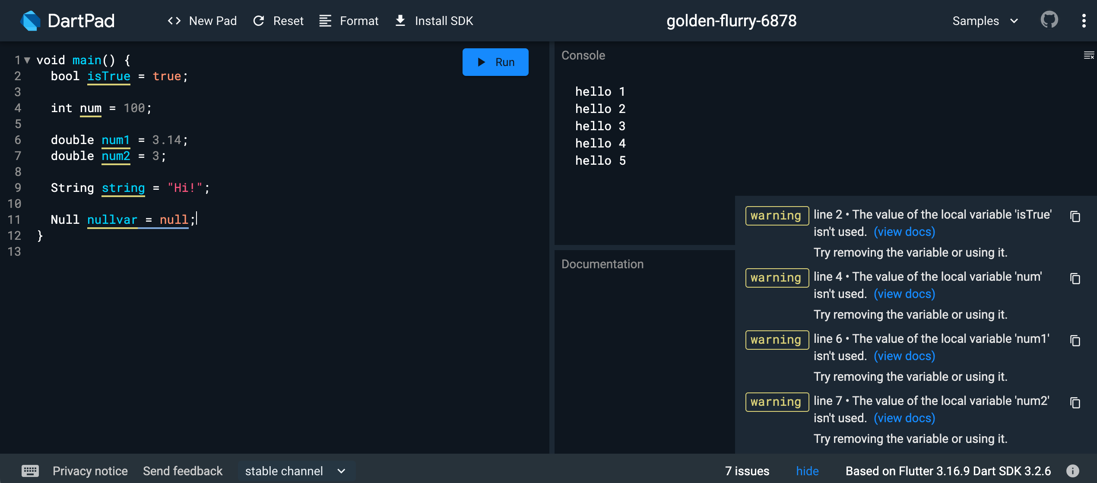This screenshot has height=483, width=1097.
Task: Hide the issues panel
Action: [x=807, y=471]
